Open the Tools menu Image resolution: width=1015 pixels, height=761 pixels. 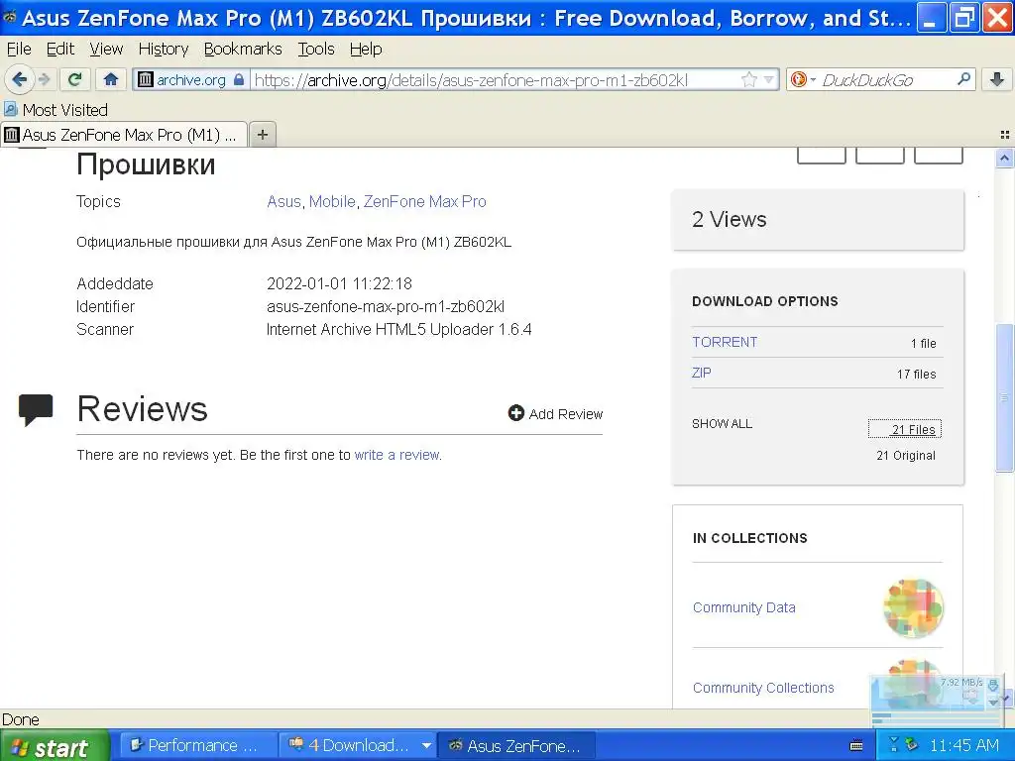(316, 50)
